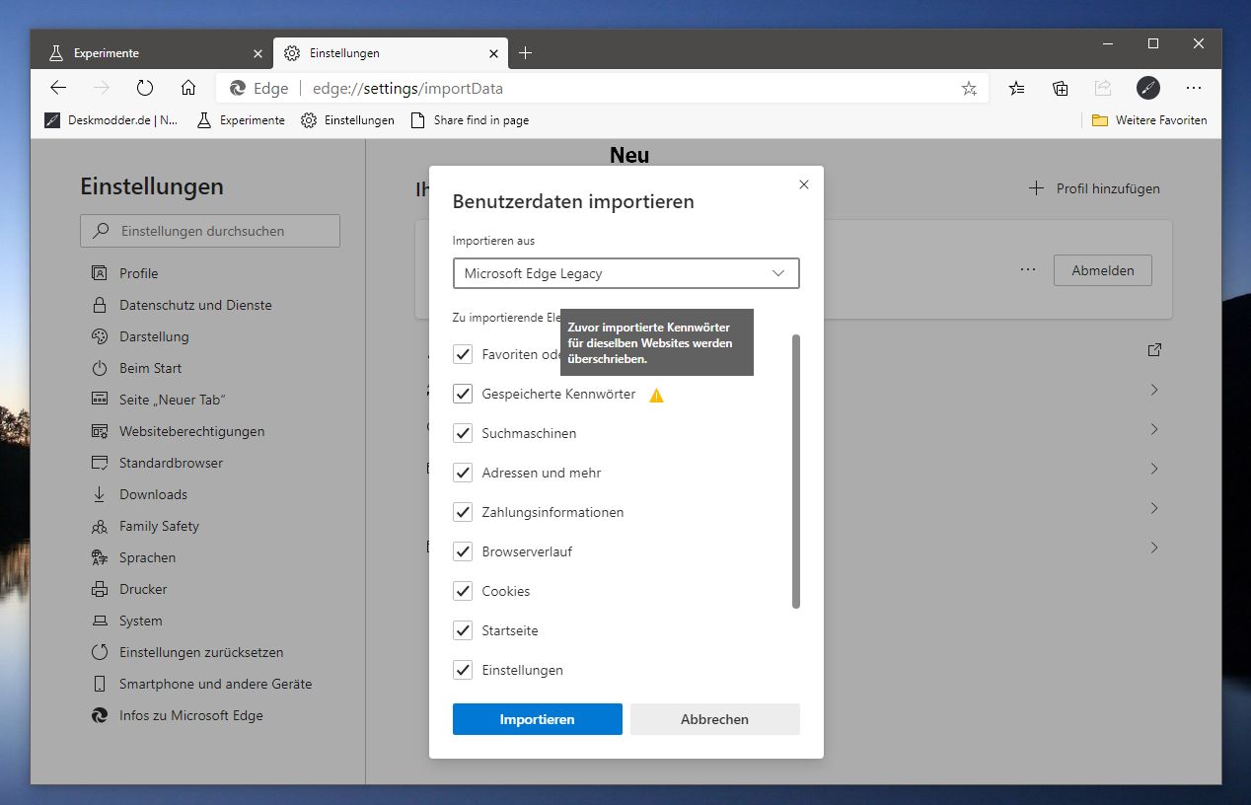Click the import dialog's vertical scrollbar
1251x805 pixels.
pyautogui.click(x=796, y=472)
